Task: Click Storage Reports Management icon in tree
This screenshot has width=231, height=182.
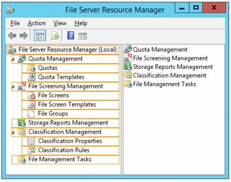Action: [22, 123]
